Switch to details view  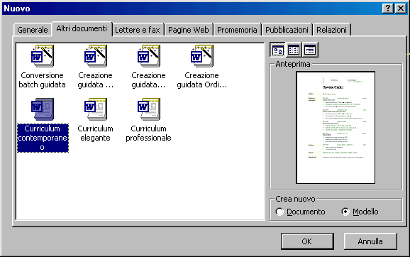(310, 50)
